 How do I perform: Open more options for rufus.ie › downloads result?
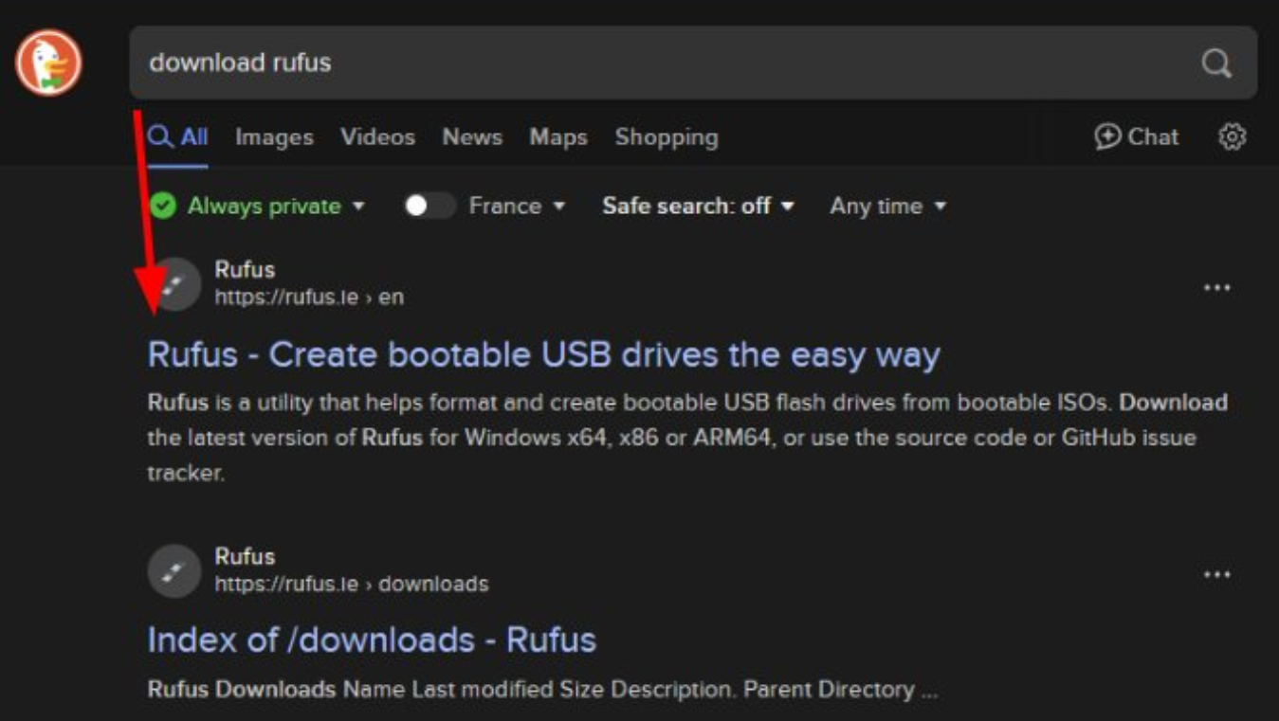[x=1216, y=574]
